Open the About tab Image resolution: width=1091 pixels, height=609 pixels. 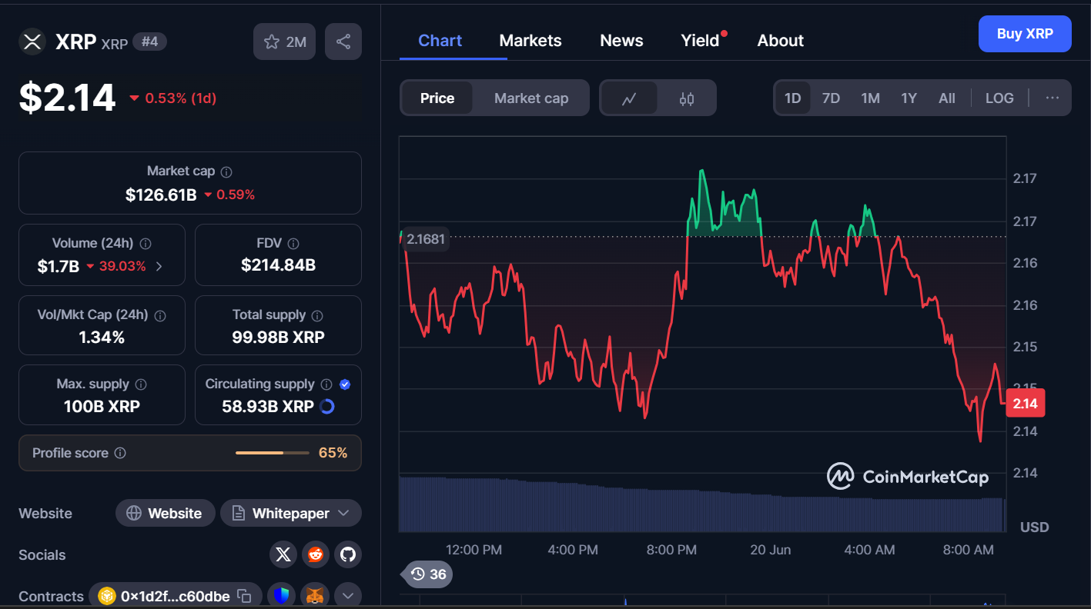(781, 41)
